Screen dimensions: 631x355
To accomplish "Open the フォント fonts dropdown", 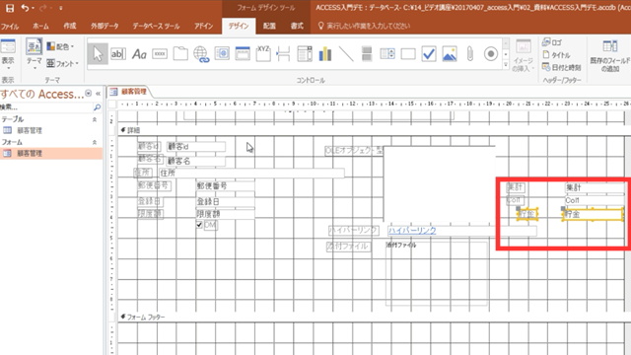I will 62,63.
